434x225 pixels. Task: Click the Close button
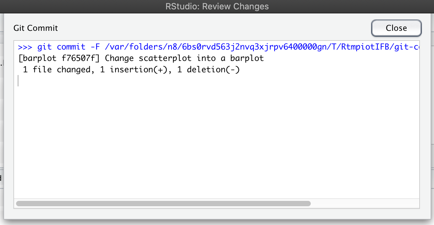click(x=396, y=28)
